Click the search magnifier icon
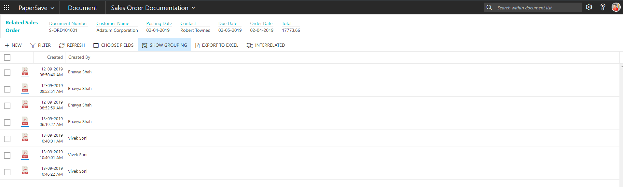623x187 pixels. click(x=489, y=7)
